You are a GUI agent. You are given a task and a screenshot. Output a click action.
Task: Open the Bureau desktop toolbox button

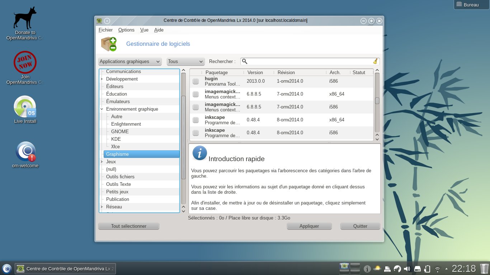[471, 5]
